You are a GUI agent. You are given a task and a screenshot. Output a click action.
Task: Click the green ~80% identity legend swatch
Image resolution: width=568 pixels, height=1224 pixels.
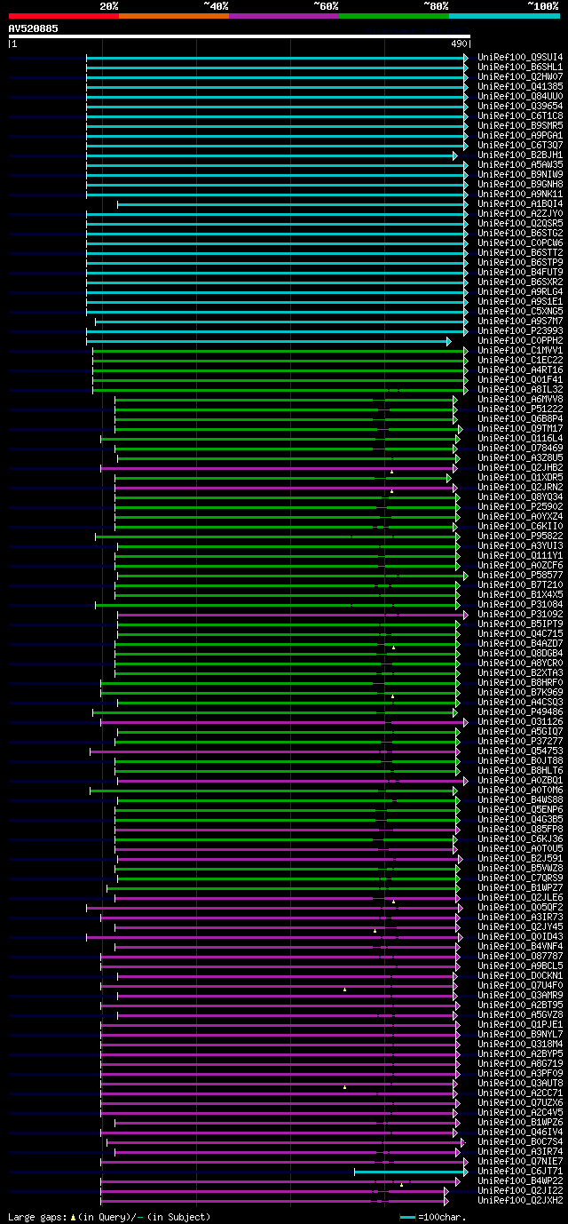pos(394,16)
